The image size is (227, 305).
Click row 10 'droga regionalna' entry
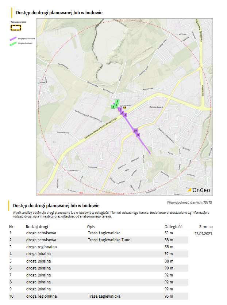pos(41,296)
